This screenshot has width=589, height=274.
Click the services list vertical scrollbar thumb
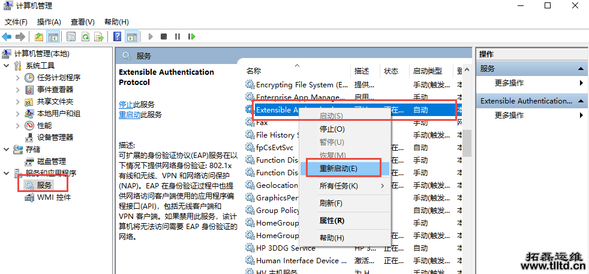(x=467, y=143)
